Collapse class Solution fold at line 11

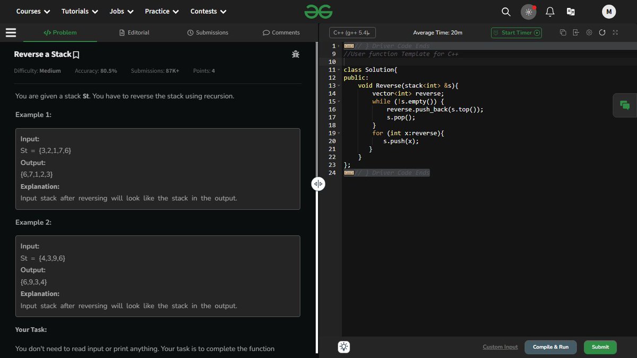click(x=339, y=70)
